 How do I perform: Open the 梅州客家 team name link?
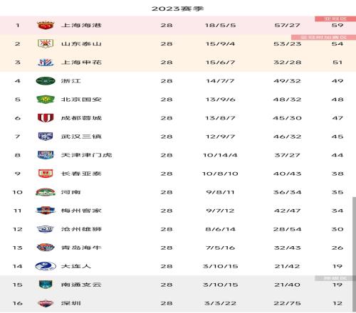tap(81, 211)
